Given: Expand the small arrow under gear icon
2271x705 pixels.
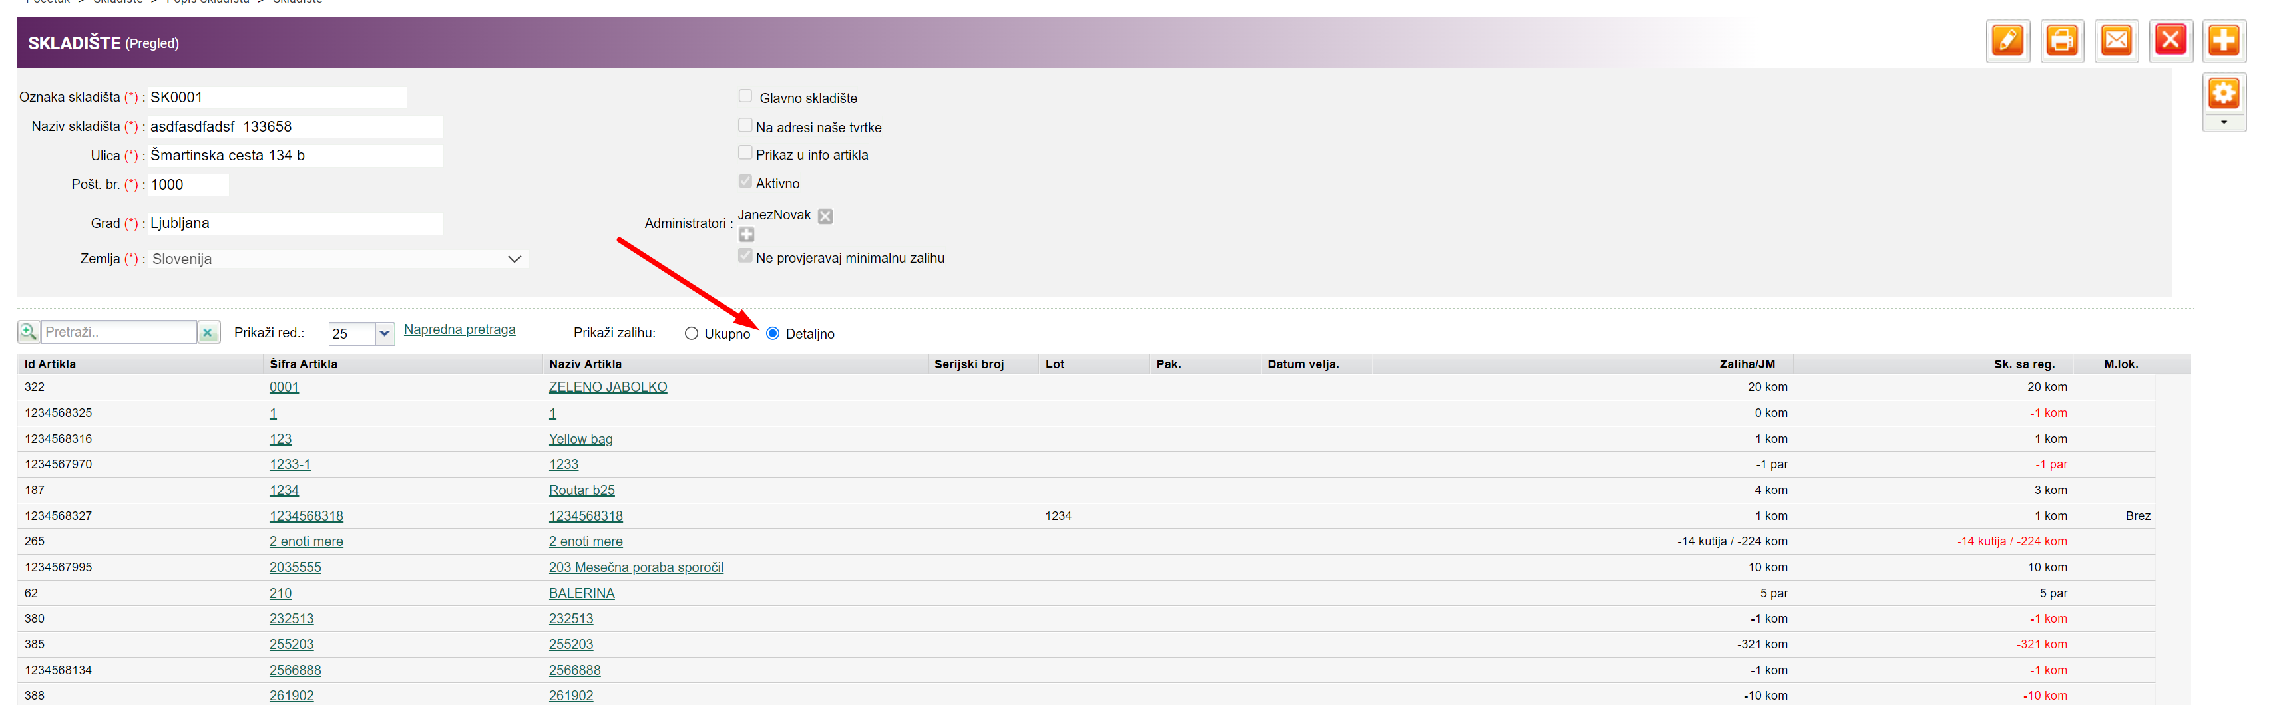Looking at the screenshot, I should [x=2223, y=124].
